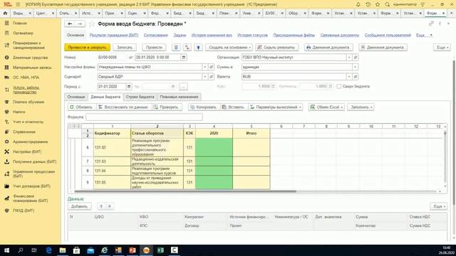Click the Провести button
This screenshot has height=256, width=456.
[154, 48]
